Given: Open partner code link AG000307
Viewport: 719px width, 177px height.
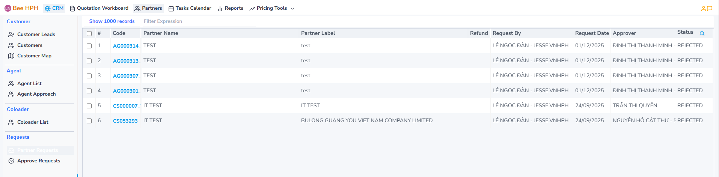Looking at the screenshot, I should (x=126, y=76).
